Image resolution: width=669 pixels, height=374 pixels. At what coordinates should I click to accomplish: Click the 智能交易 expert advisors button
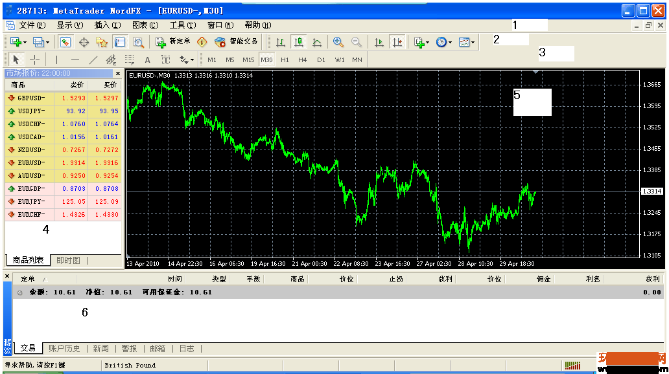click(x=237, y=41)
